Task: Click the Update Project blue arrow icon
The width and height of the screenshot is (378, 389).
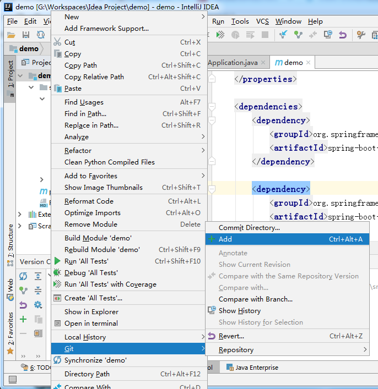Action: click(283, 35)
